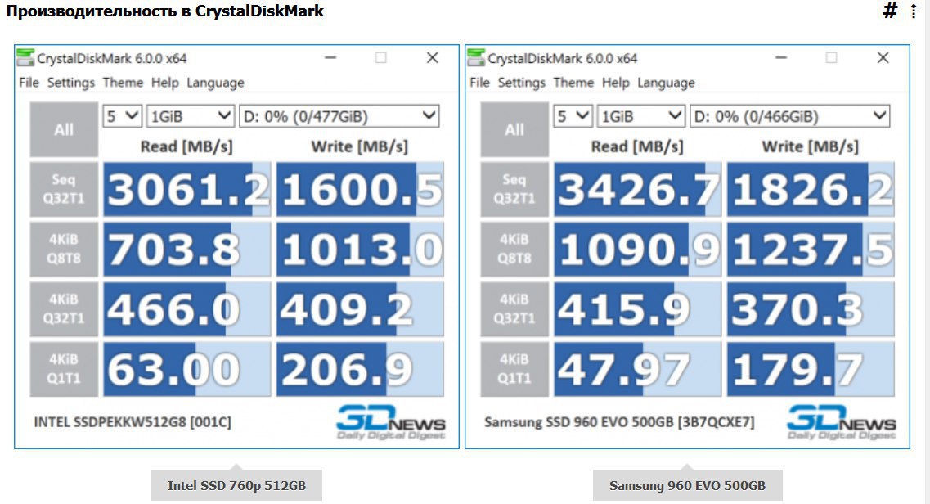
Task: Click Intel Seq read result 3061.2
Action: [x=186, y=189]
